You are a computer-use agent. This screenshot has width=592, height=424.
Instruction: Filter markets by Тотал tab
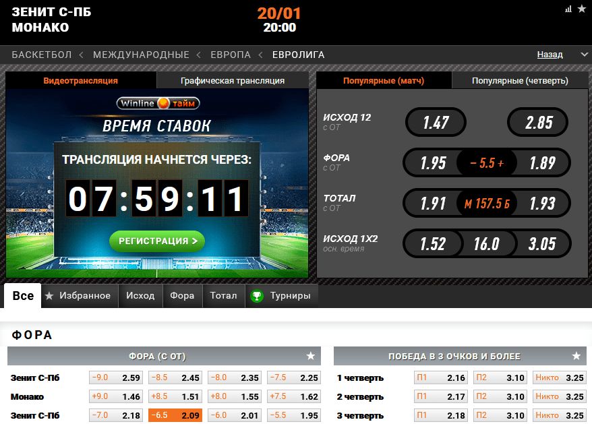(223, 296)
